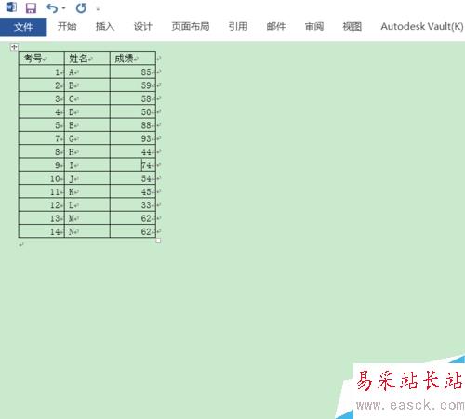Click the name cell H
465x419 pixels.
(87, 151)
